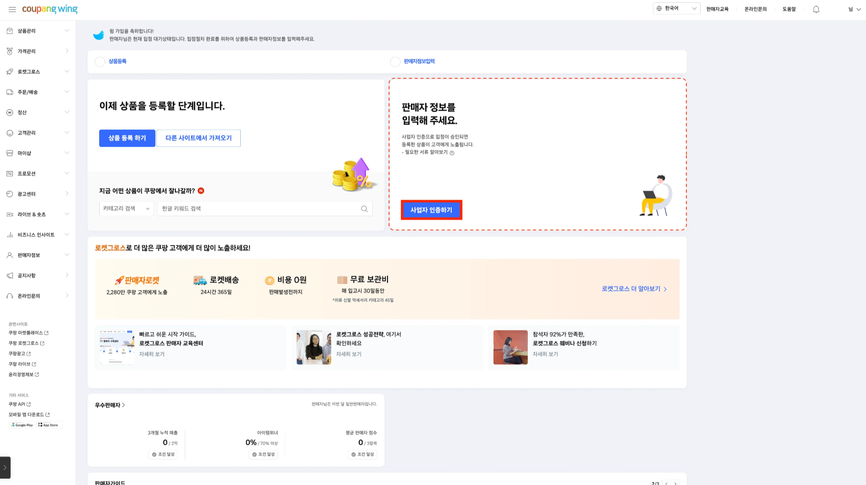Switch to the 판매자정보입력 step
The width and height of the screenshot is (866, 485).
(x=422, y=61)
